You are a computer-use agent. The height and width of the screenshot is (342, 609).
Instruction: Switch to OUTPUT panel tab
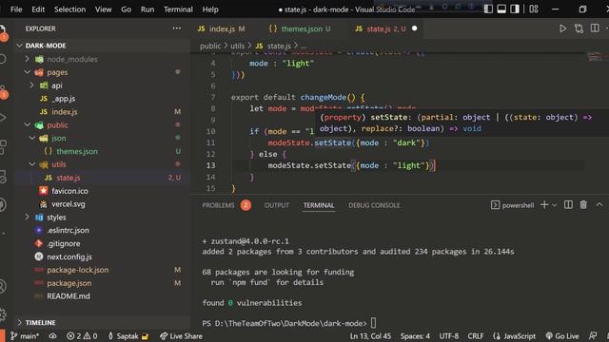(277, 205)
